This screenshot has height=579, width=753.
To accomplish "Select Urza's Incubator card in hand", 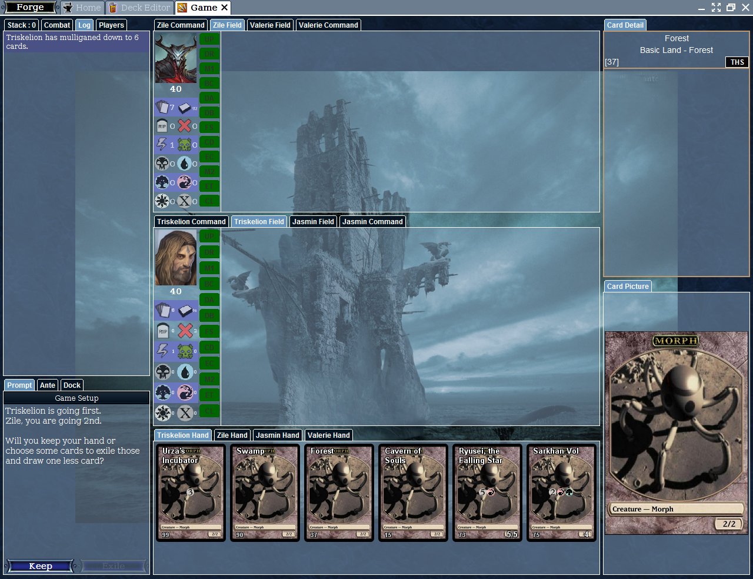I will (191, 493).
